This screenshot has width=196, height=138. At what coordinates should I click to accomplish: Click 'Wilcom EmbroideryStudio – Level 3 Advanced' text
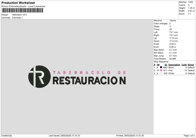point(23,7)
